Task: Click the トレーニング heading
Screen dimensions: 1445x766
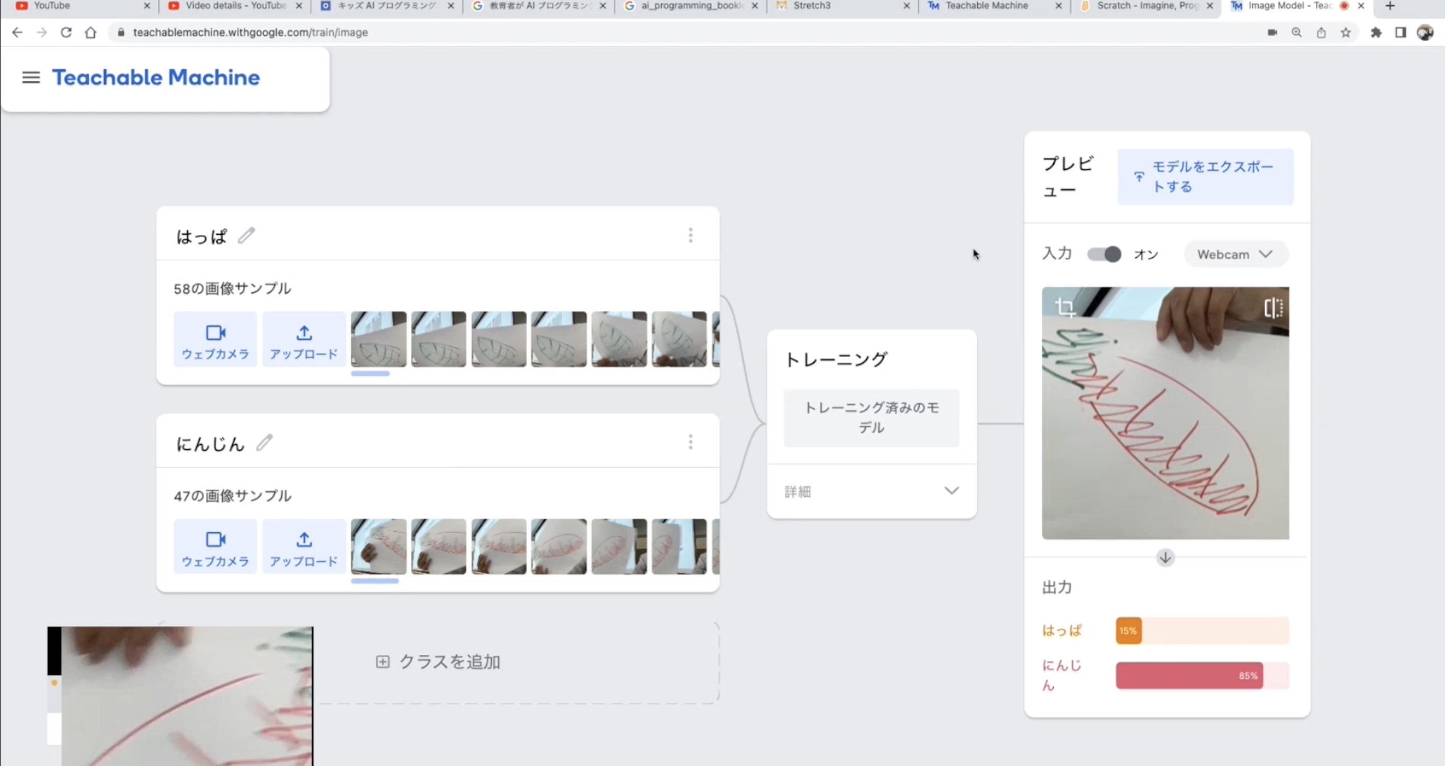Action: tap(836, 359)
